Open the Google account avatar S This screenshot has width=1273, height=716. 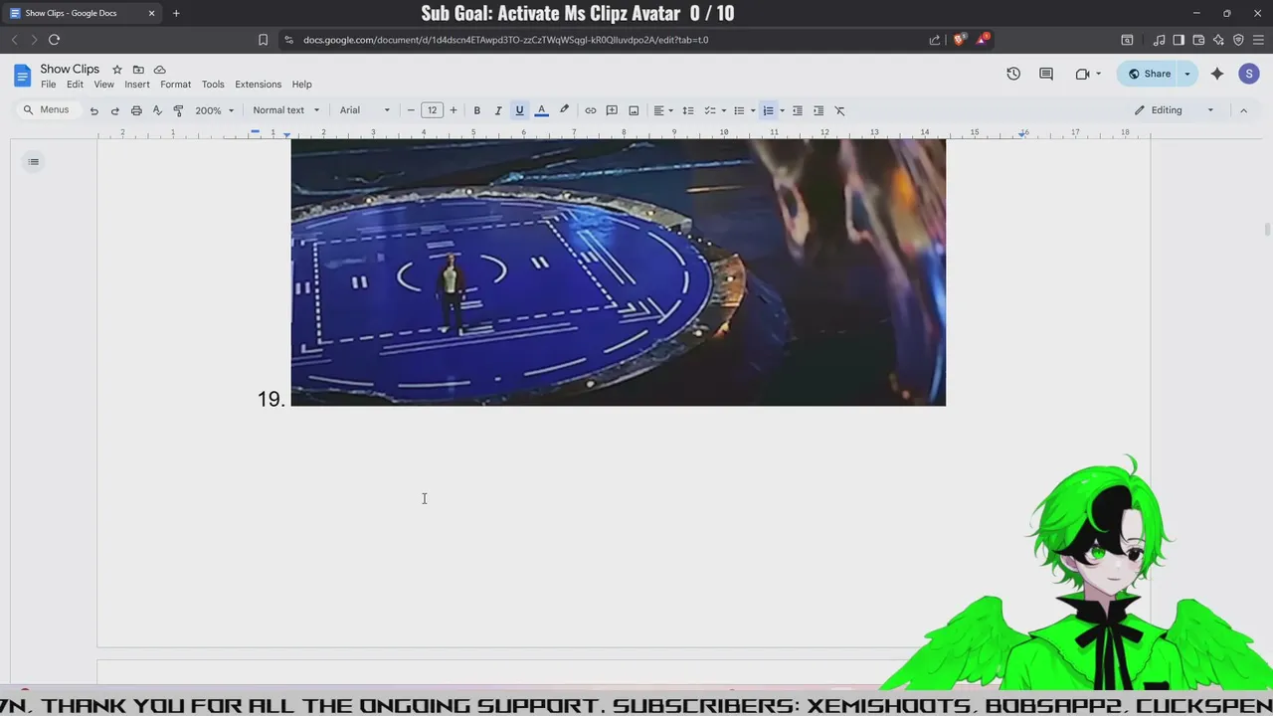click(1249, 74)
